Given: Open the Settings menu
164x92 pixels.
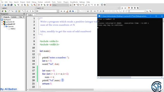Looking at the screenshot, I should tap(82, 2).
